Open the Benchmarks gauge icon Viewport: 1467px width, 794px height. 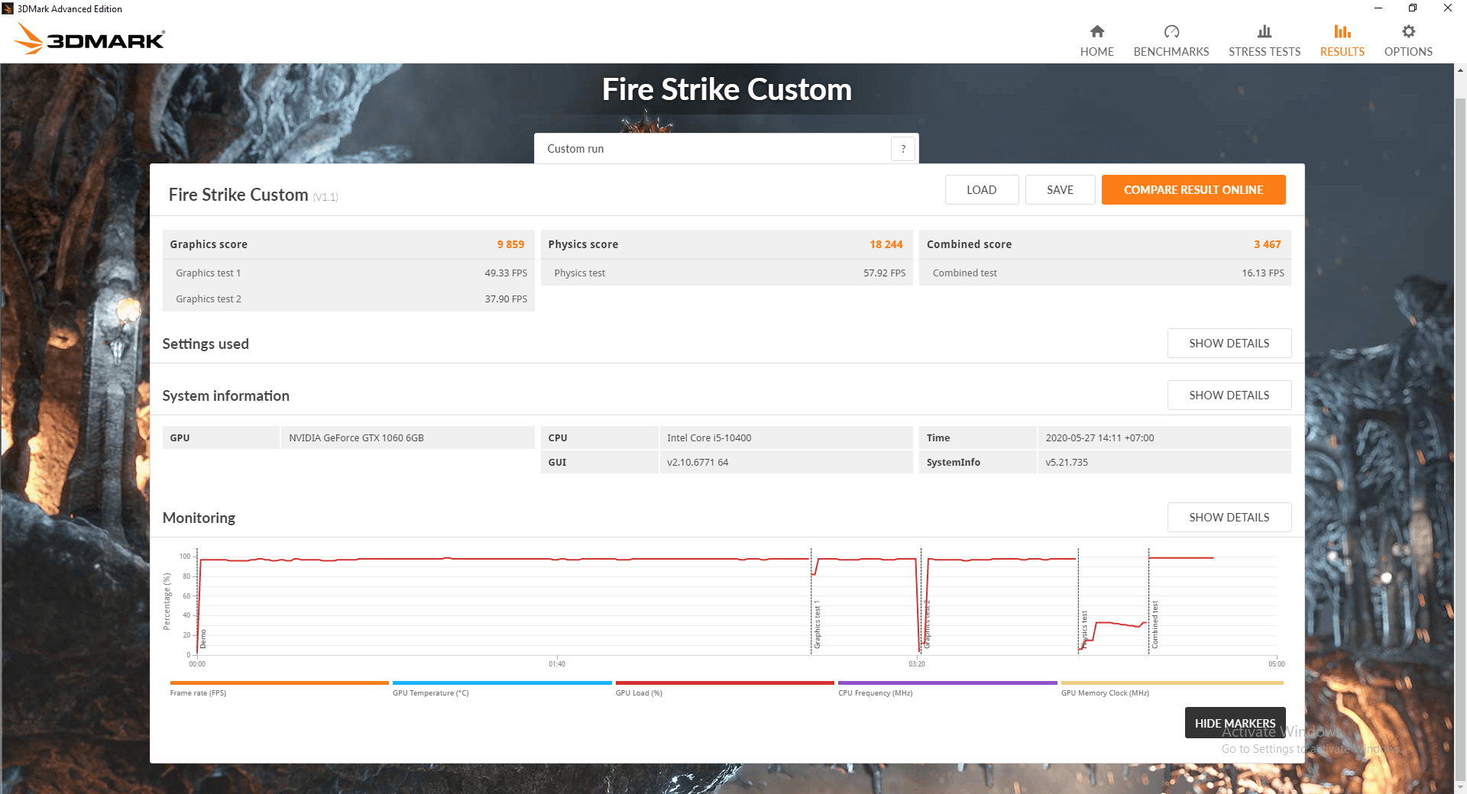click(1171, 31)
